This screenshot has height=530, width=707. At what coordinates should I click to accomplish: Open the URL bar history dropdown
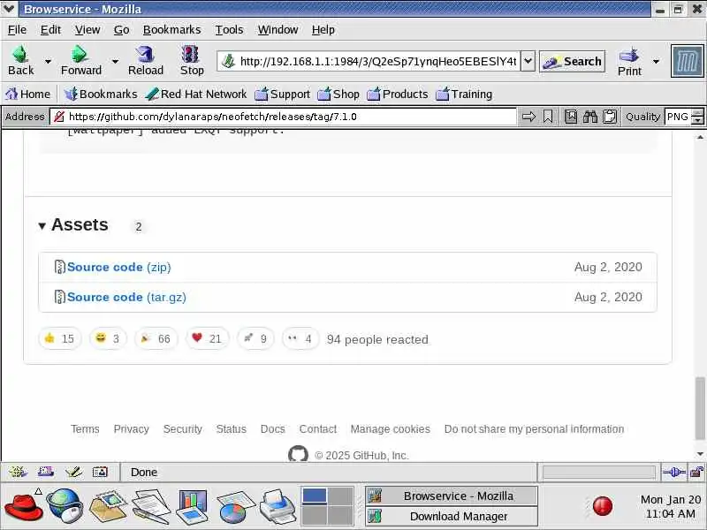click(528, 61)
